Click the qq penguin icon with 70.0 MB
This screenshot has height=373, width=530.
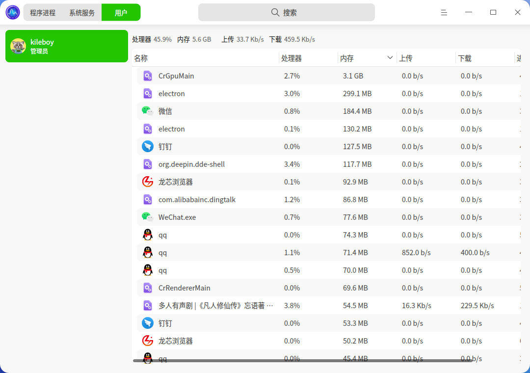(x=148, y=270)
